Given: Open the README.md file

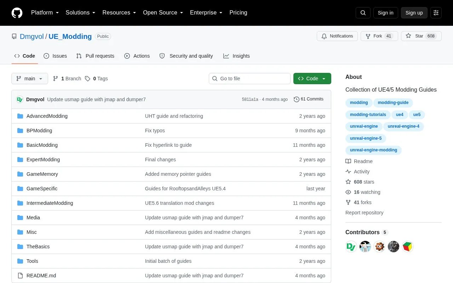Looking at the screenshot, I should (x=41, y=276).
